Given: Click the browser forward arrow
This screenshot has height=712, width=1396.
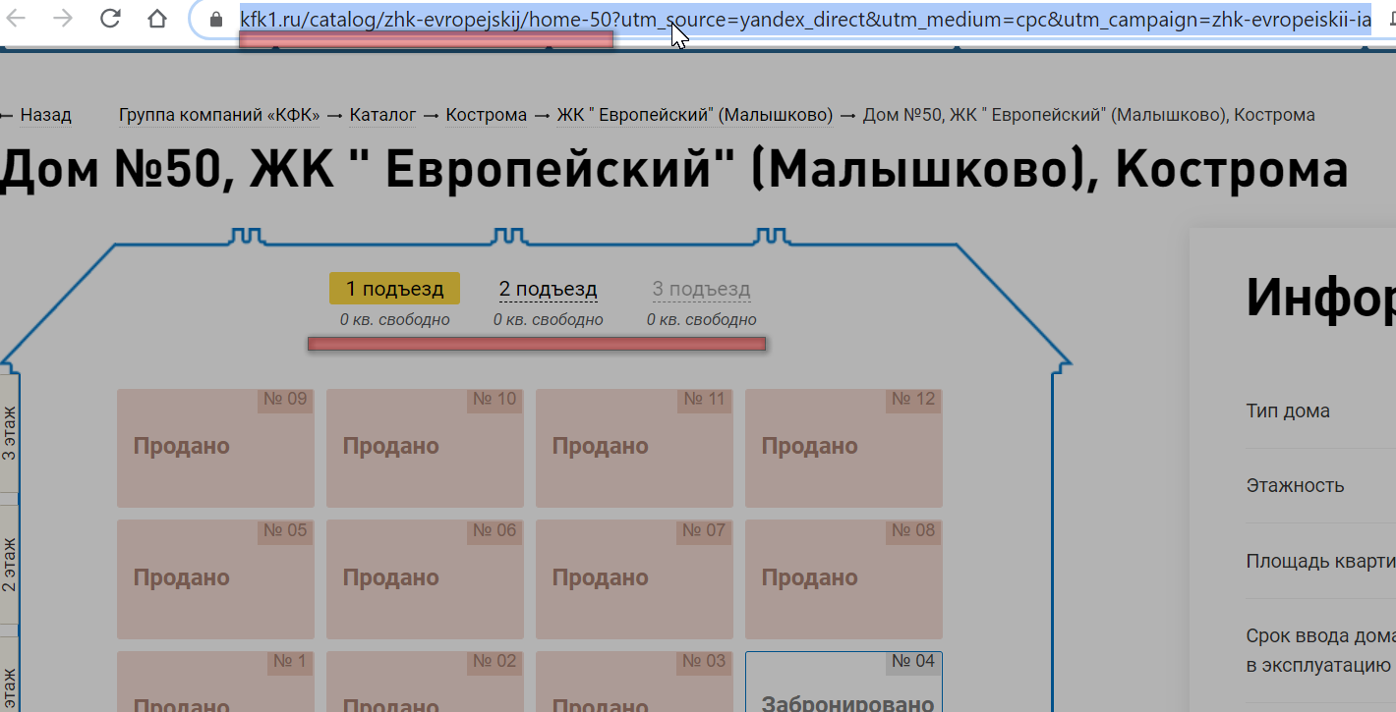Looking at the screenshot, I should click(x=64, y=19).
